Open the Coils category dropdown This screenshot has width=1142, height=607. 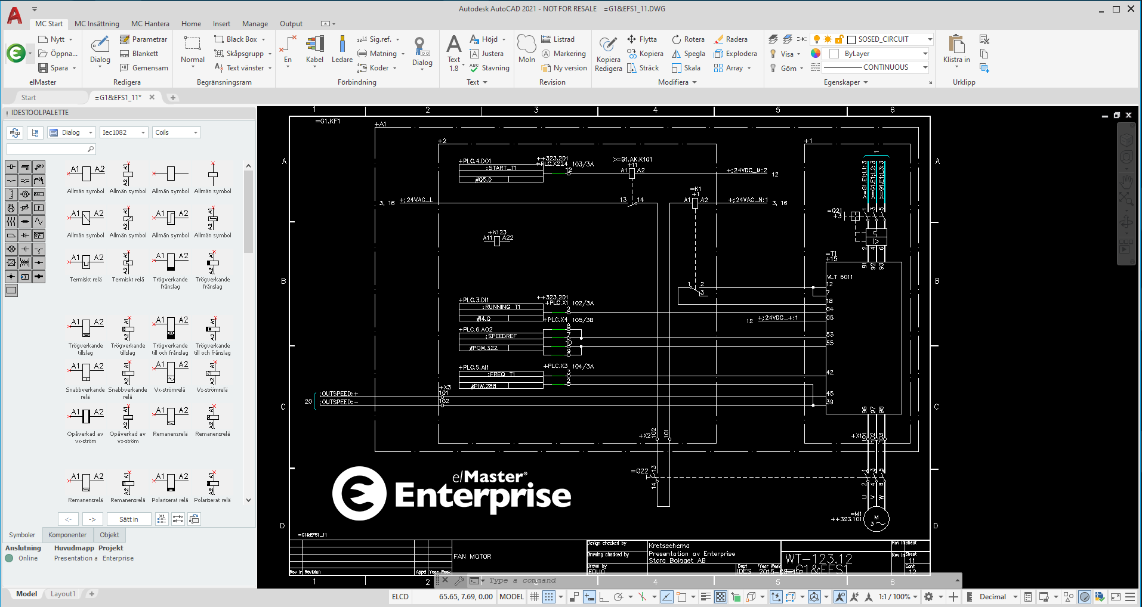coord(177,132)
